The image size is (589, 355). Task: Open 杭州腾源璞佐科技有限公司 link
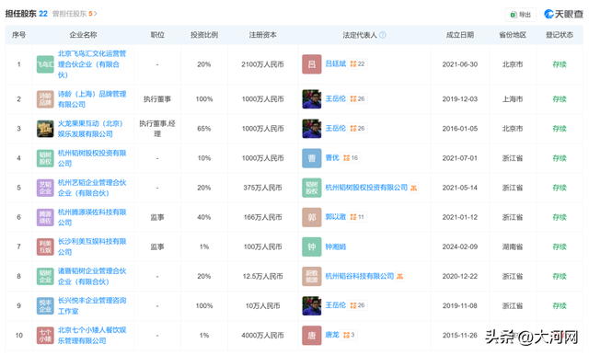92,217
